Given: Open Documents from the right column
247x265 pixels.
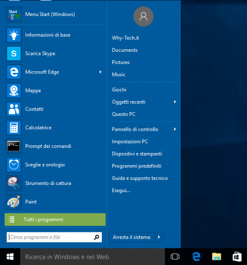Looking at the screenshot, I should click(125, 50).
